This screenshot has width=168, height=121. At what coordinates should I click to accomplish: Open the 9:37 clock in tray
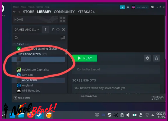tap(161, 115)
